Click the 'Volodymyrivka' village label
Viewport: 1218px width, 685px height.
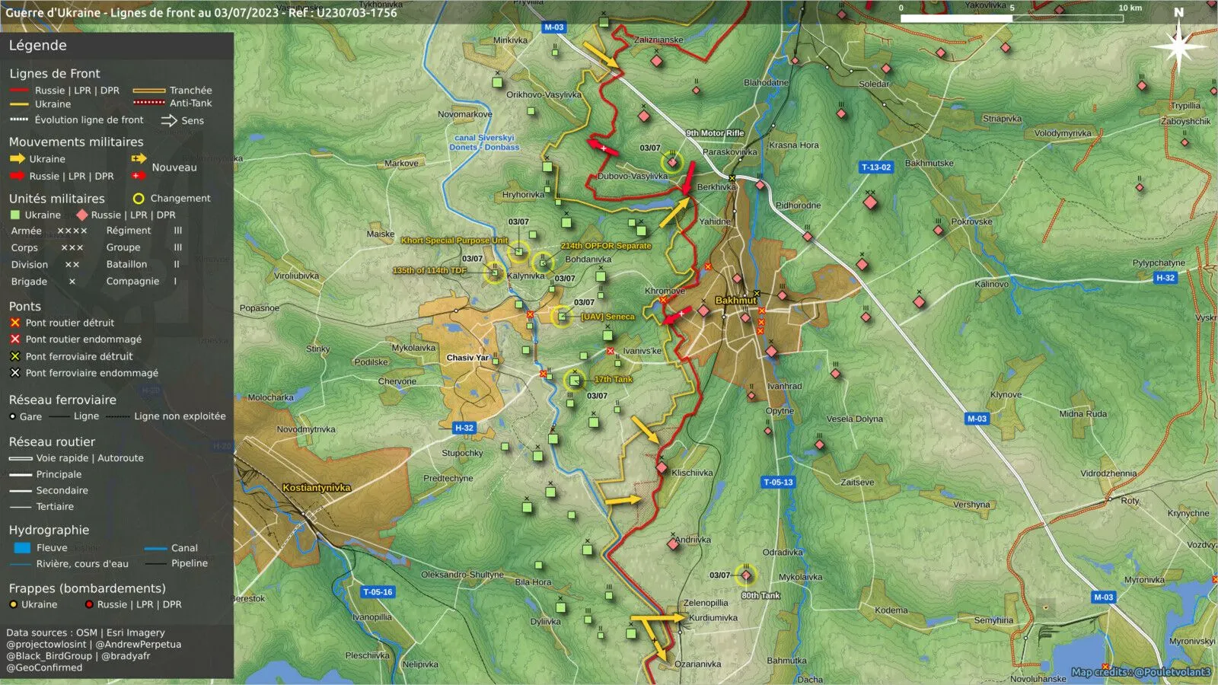tap(1062, 134)
